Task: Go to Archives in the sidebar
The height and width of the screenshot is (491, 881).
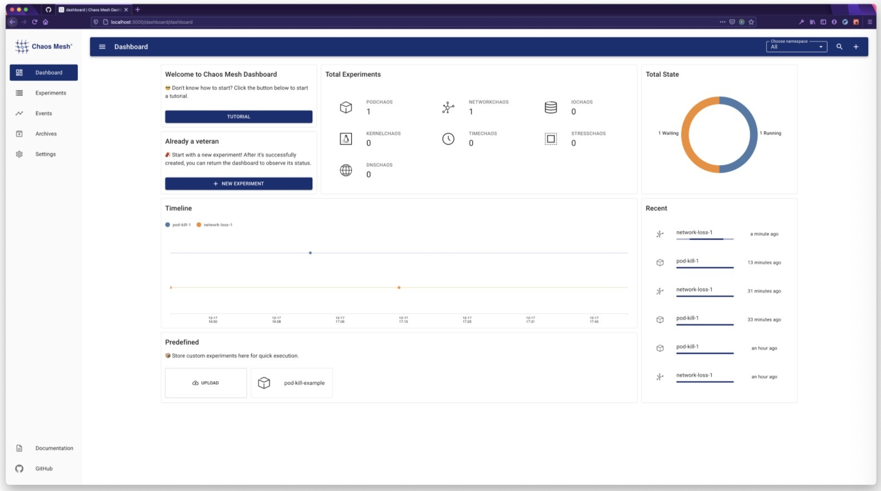Action: [x=46, y=134]
